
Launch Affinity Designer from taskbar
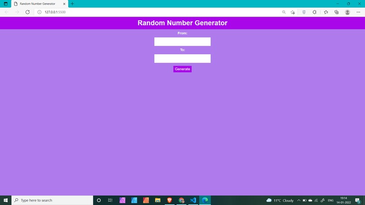point(134,200)
